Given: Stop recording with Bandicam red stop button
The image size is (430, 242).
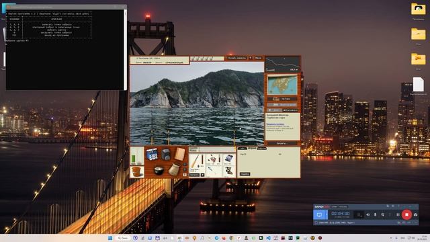Looking at the screenshot, I should 406,214.
